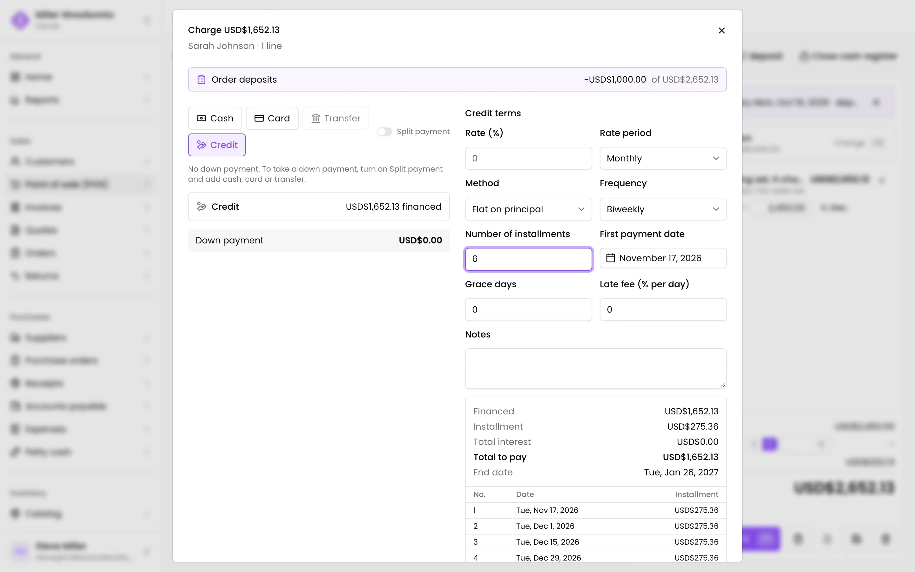Click the Total interest 'USD$0.00' value
Screen dimensions: 915x572
click(697, 442)
